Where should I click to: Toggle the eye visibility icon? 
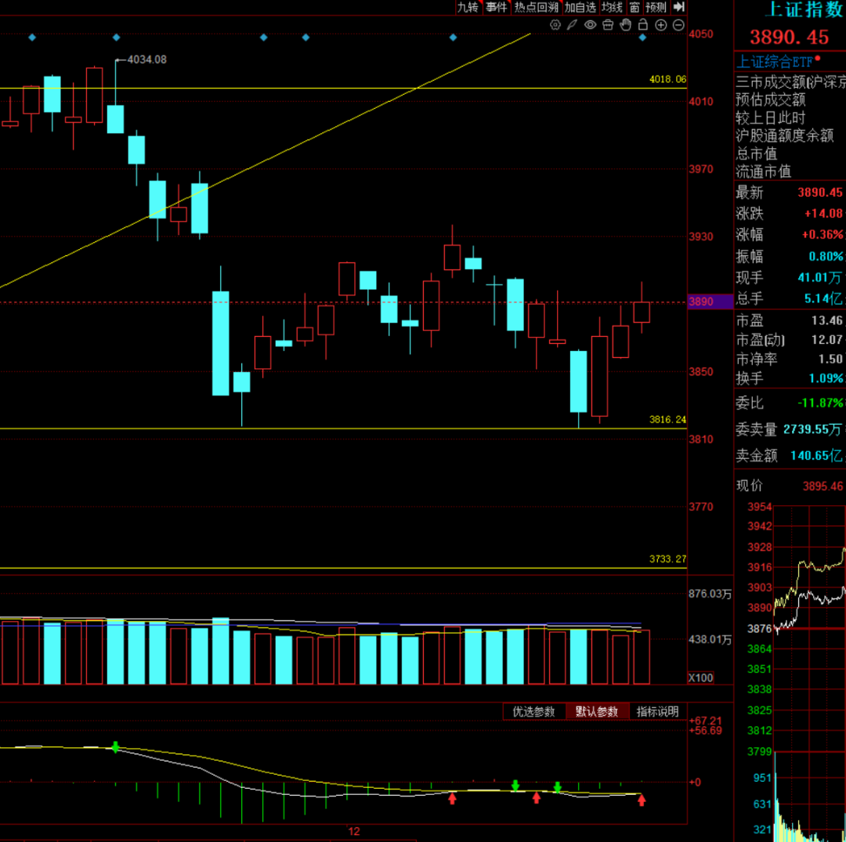[590, 25]
